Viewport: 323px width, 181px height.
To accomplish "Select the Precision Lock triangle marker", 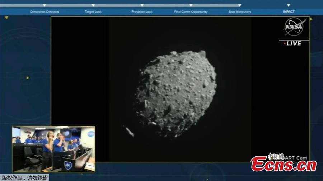I will coord(142,5).
